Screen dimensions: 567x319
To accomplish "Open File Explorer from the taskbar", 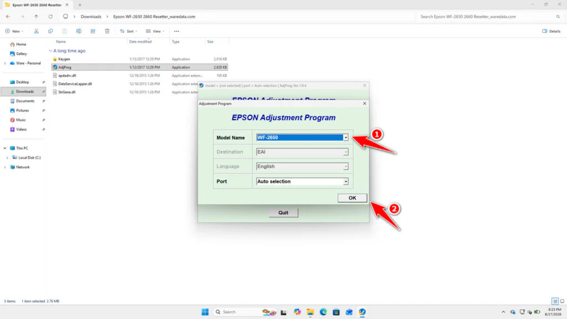I will click(310, 312).
